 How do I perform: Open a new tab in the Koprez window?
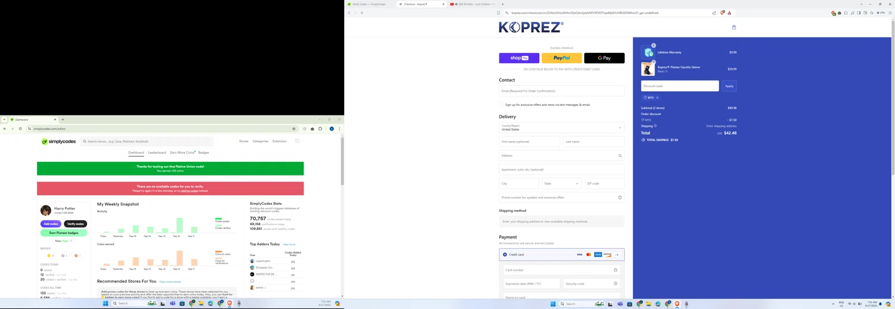click(x=503, y=4)
